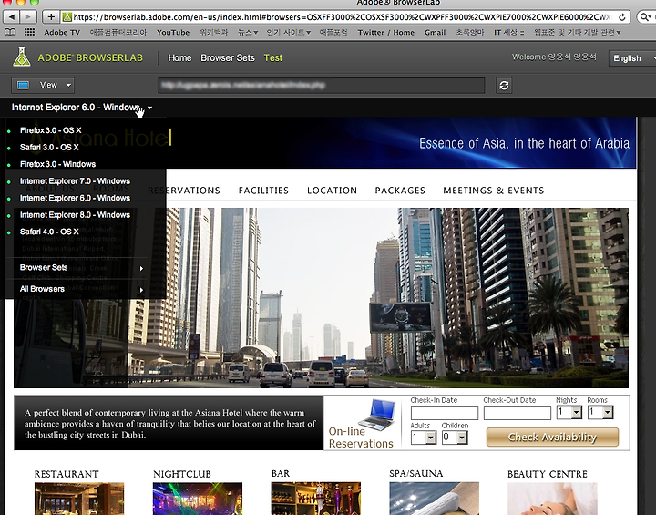
Task: Go to BrowserLab Home tab
Action: click(x=179, y=57)
